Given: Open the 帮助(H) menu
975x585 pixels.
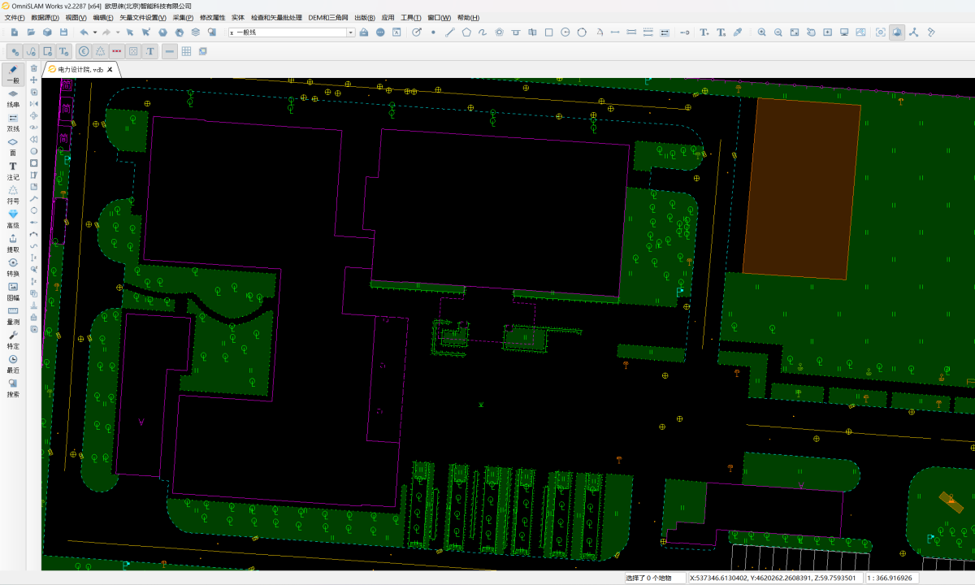Looking at the screenshot, I should tap(468, 17).
